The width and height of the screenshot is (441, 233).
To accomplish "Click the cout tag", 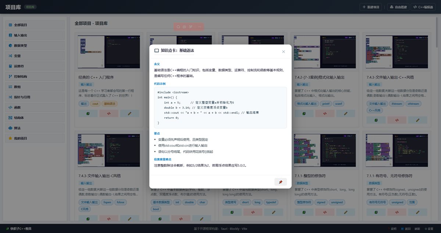I will (x=95, y=104).
